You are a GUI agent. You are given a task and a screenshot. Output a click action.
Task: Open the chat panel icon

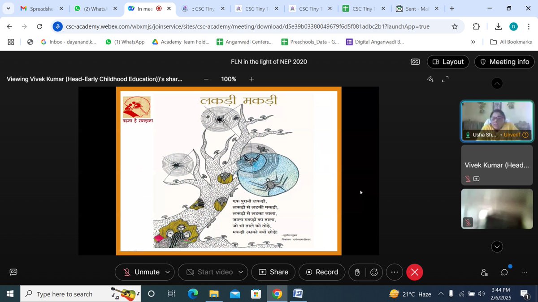504,272
